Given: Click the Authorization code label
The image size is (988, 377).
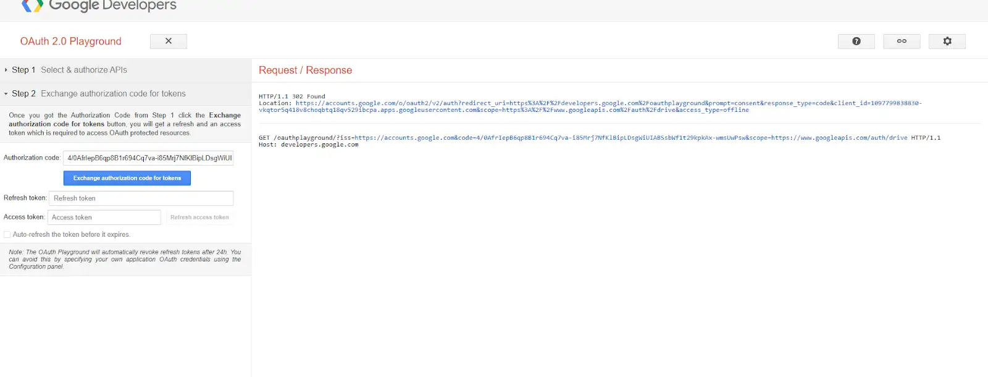Looking at the screenshot, I should (32, 158).
